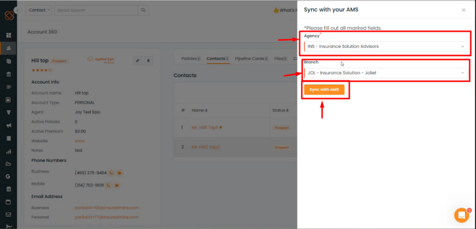Switch to the Policies tab
This screenshot has width=476, height=229.
(x=191, y=58)
